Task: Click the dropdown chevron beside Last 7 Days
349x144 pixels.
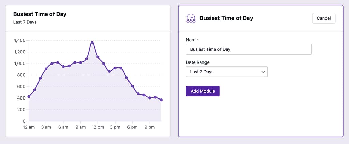Action: click(x=263, y=72)
